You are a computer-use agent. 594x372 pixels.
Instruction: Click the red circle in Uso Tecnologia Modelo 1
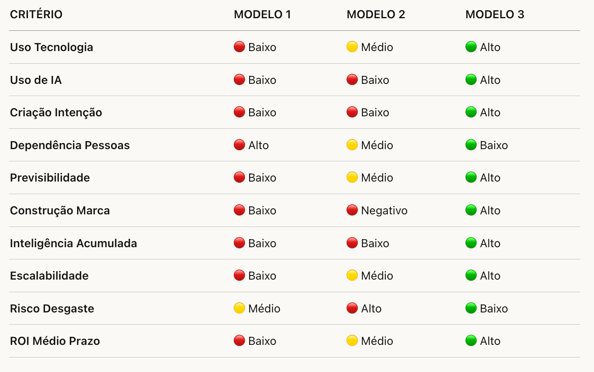[239, 47]
